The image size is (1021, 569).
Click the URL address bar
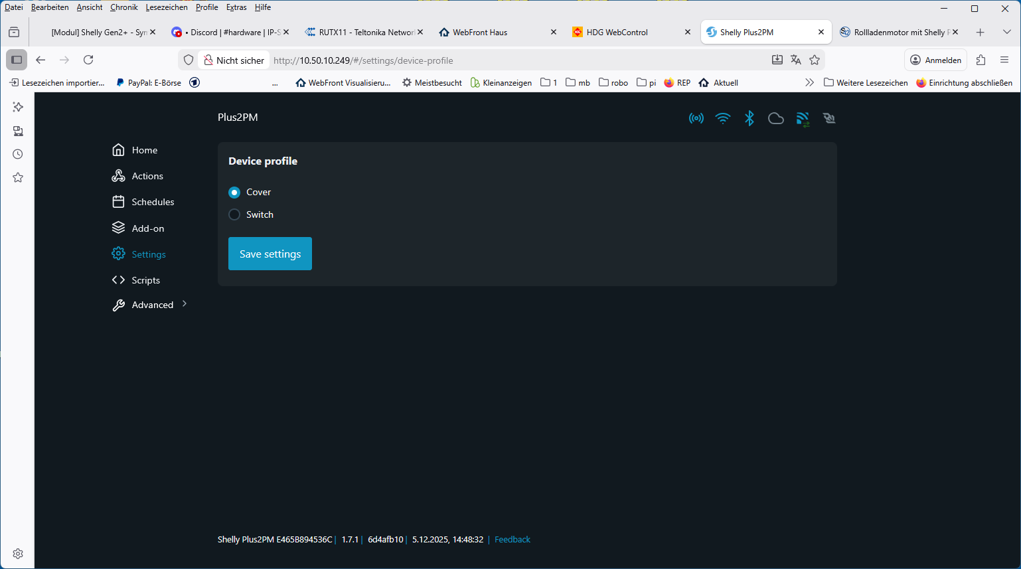[518, 60]
